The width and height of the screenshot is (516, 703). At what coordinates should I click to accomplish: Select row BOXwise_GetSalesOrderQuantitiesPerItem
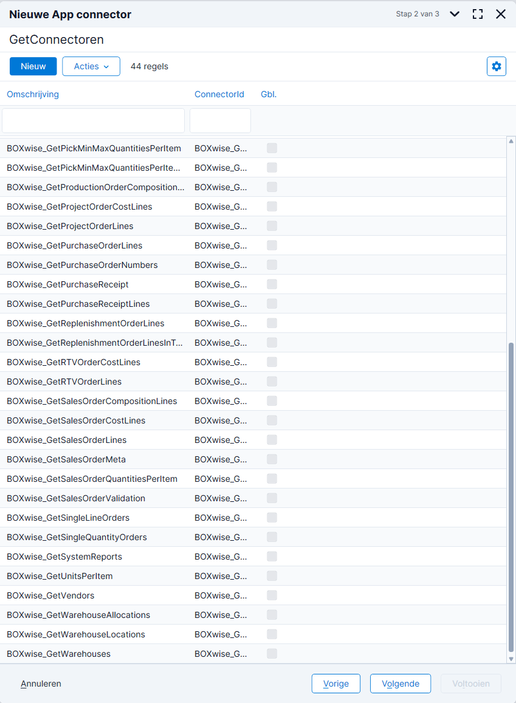(253, 479)
